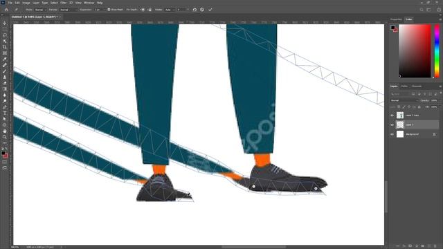Select the Eyedropper tool
Viewport: 443px width, 249px height.
[5, 59]
